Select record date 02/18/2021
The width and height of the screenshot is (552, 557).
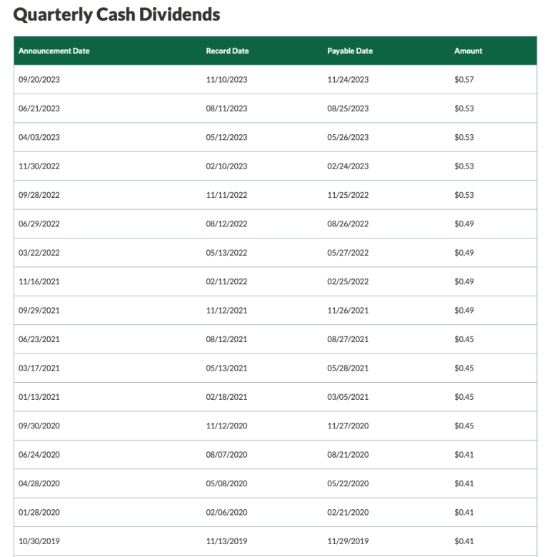pos(226,397)
